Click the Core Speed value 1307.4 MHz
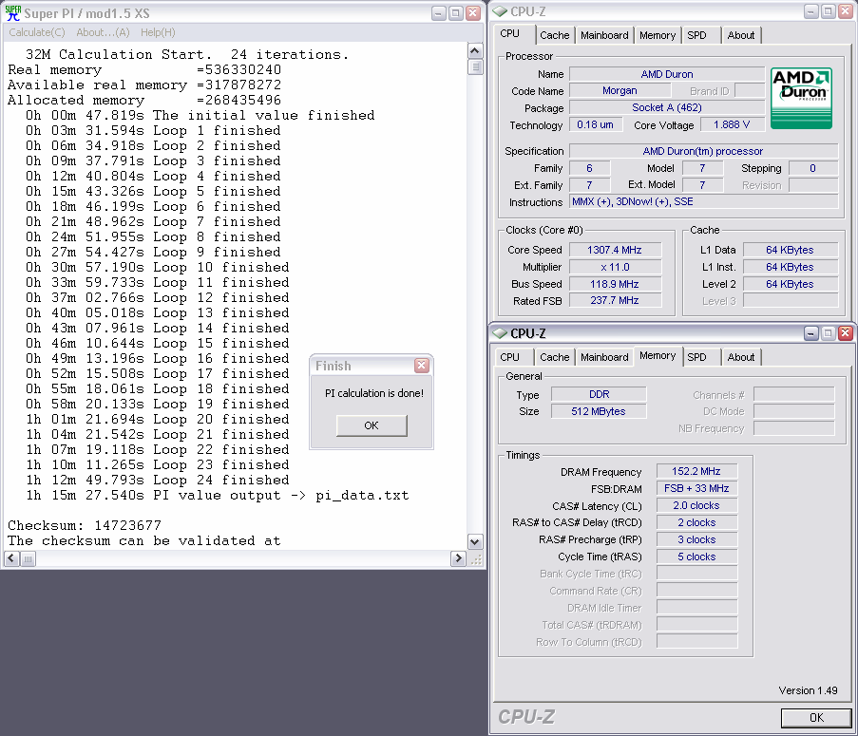The height and width of the screenshot is (736, 858). [x=615, y=250]
